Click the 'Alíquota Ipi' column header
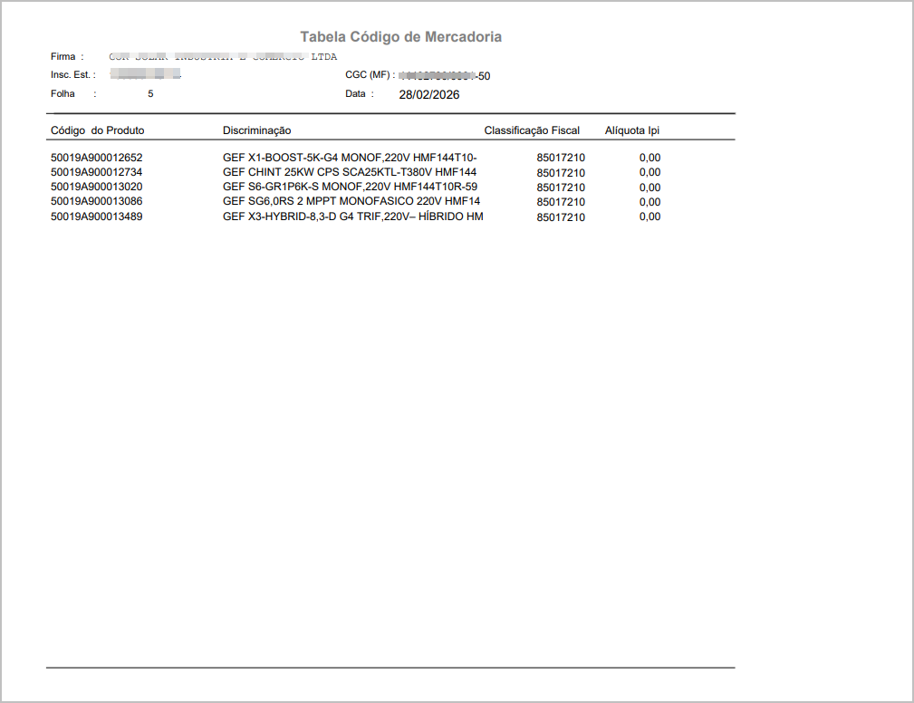 point(631,130)
